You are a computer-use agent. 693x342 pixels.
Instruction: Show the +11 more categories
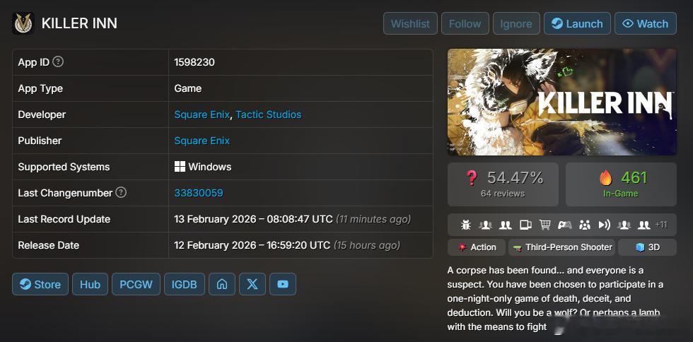coord(660,225)
